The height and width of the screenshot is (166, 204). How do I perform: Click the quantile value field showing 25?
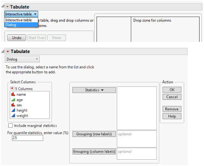click(x=27, y=138)
